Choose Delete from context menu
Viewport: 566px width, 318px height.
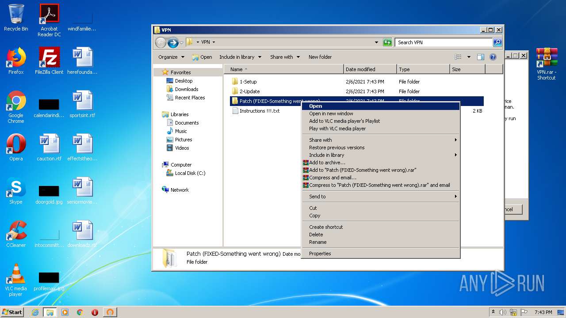pyautogui.click(x=380, y=235)
